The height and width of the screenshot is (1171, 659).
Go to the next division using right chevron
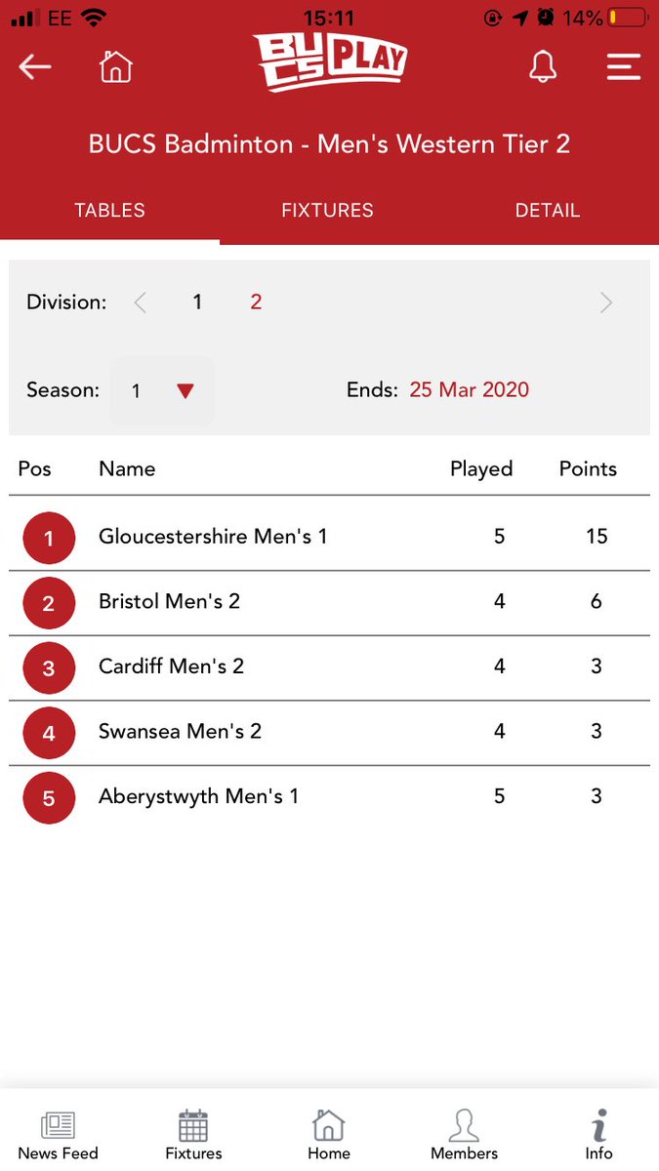pos(606,303)
